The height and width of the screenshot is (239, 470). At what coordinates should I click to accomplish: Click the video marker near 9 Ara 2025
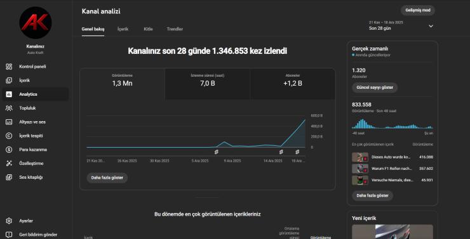pyautogui.click(x=217, y=152)
